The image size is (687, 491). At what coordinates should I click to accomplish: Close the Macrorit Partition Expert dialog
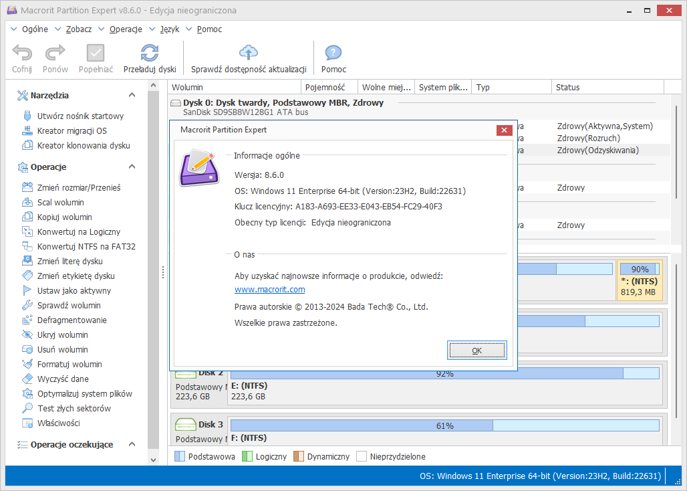pos(504,130)
